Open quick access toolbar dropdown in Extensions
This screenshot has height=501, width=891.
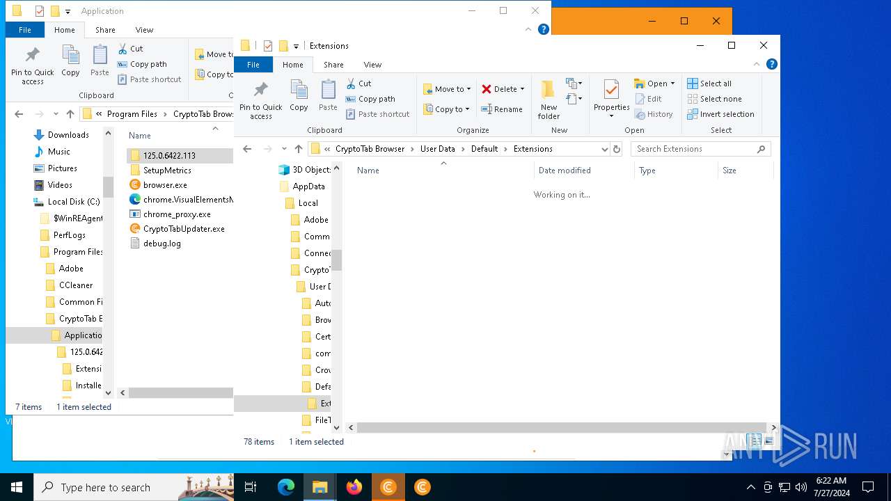coord(296,46)
